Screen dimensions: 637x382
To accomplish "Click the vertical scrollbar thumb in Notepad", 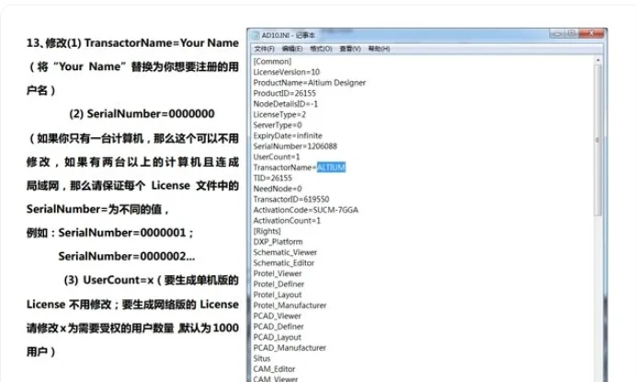I will (597, 140).
